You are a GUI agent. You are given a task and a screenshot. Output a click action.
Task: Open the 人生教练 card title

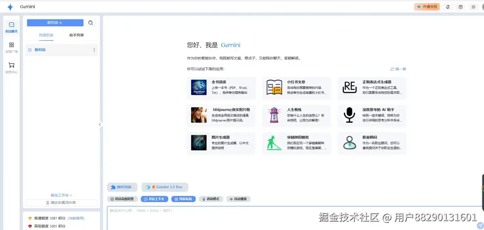point(294,110)
